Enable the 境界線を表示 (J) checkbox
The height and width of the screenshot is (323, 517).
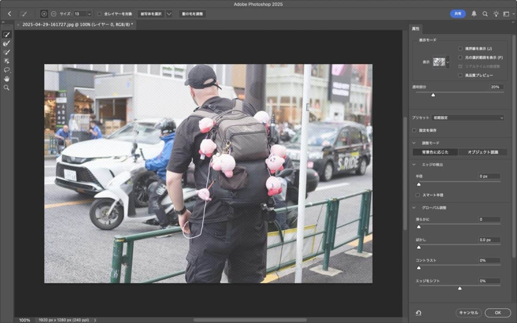(x=461, y=49)
